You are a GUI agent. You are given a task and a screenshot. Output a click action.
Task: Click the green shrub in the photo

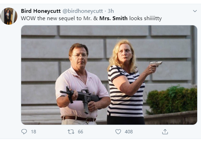[x=172, y=100]
